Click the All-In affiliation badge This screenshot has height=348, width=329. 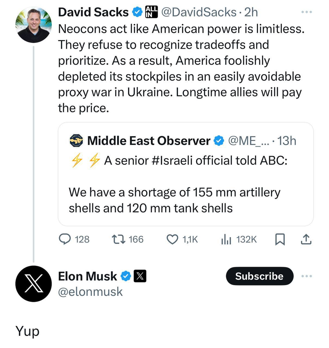(x=152, y=12)
